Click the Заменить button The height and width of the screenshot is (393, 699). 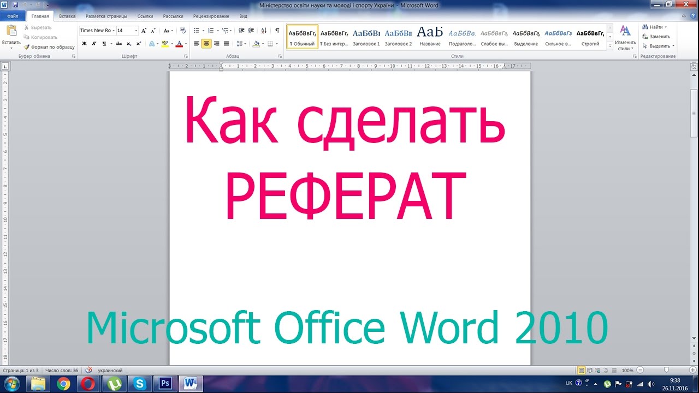pyautogui.click(x=656, y=37)
